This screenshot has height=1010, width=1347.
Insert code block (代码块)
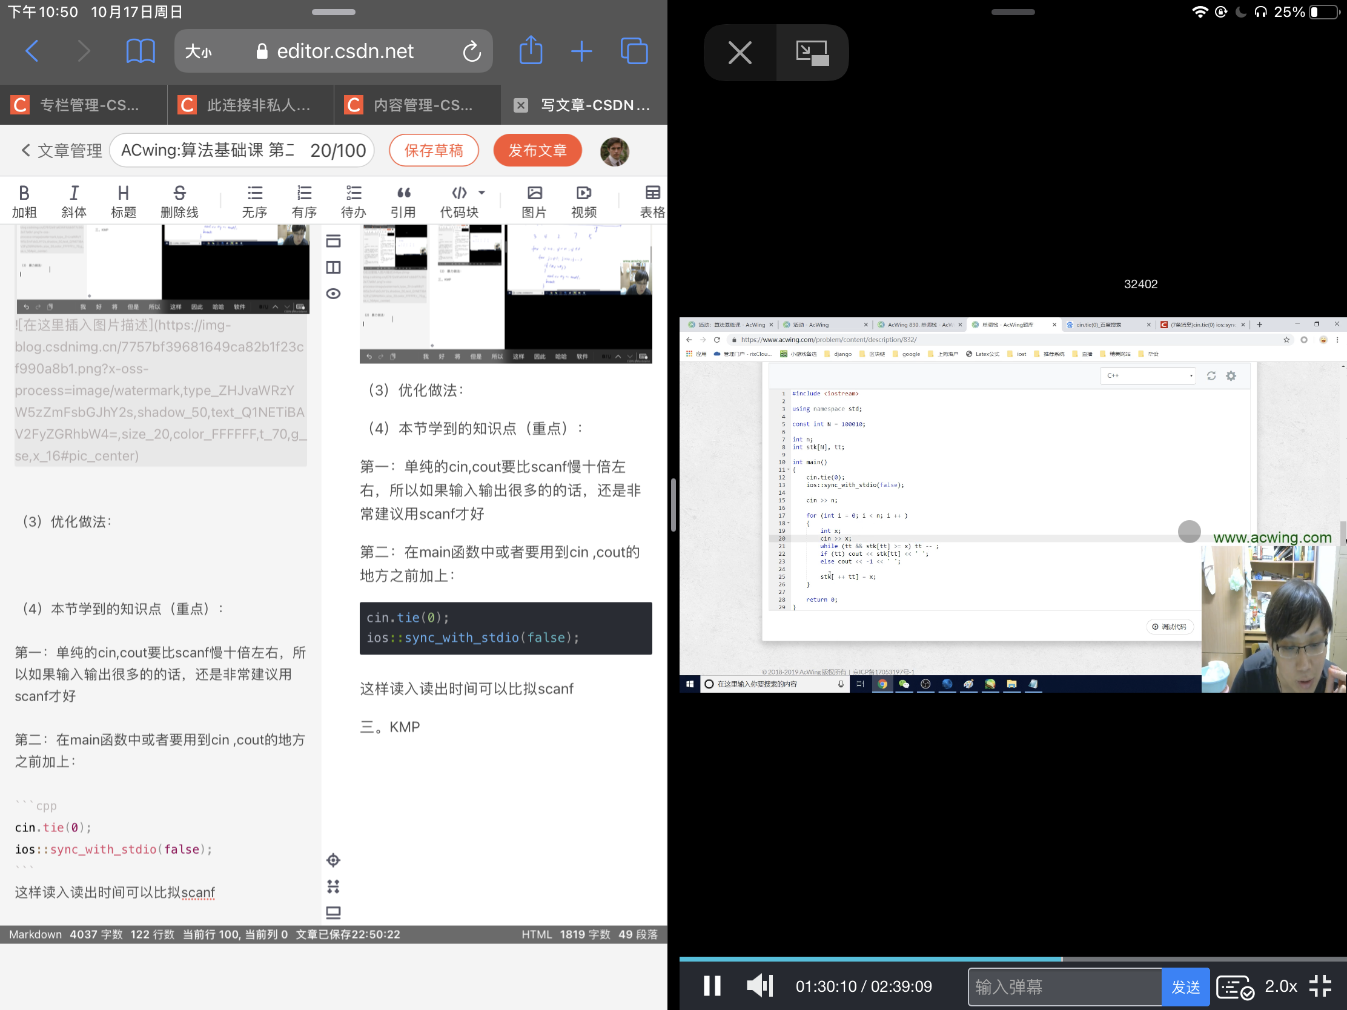tap(459, 202)
